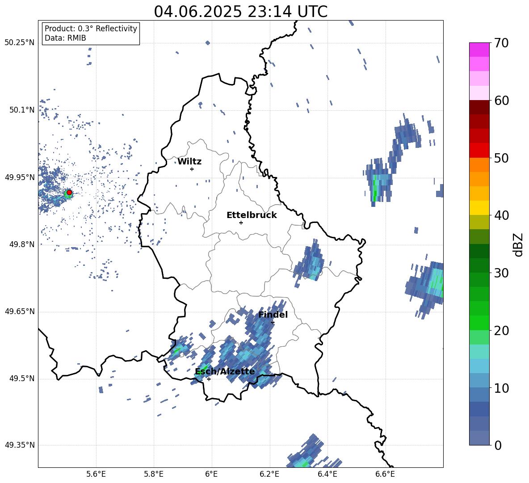Viewport: 529px width, 483px height.
Task: Click the 50.25°N latitude label
Action: point(20,42)
